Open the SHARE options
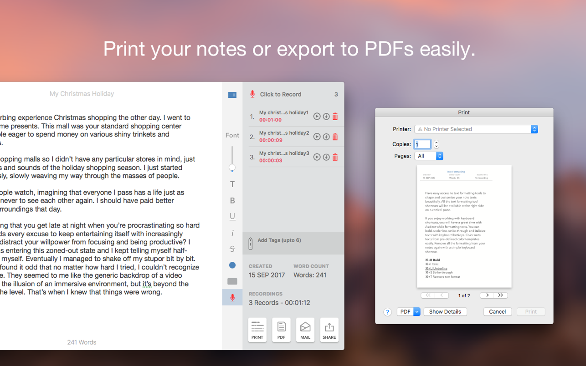The height and width of the screenshot is (366, 586). pyautogui.click(x=329, y=330)
